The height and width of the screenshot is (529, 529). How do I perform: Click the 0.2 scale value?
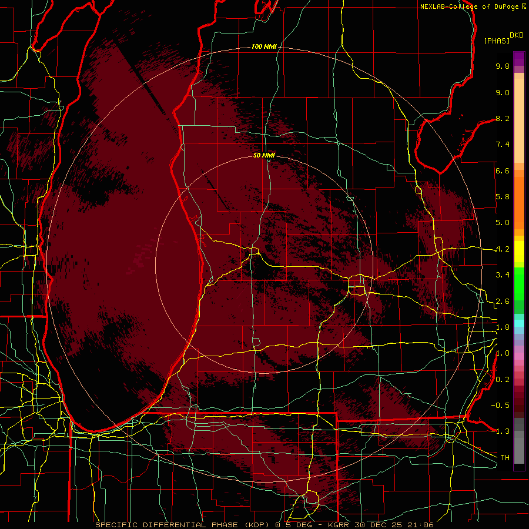coord(503,380)
